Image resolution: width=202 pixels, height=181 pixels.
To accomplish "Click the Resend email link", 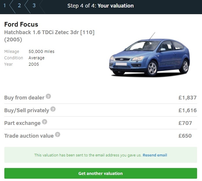I will (155, 155).
